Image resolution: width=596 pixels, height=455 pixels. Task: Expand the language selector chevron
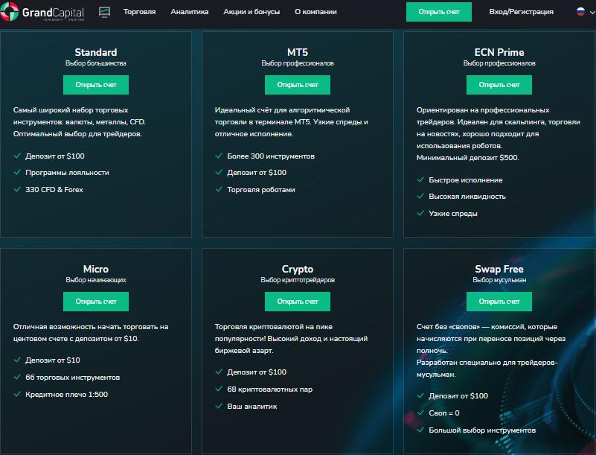pyautogui.click(x=591, y=13)
